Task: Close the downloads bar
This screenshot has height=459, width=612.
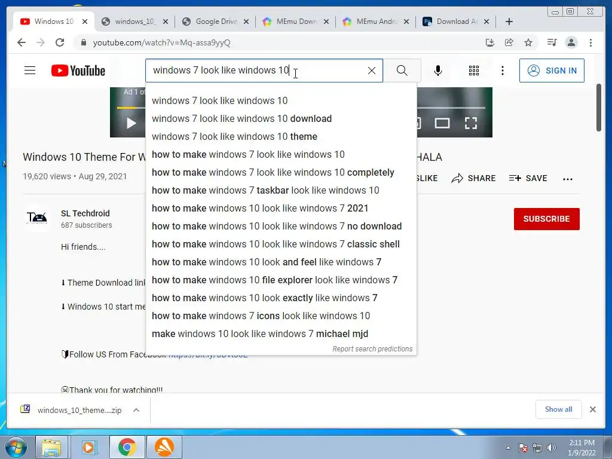Action: (x=592, y=409)
